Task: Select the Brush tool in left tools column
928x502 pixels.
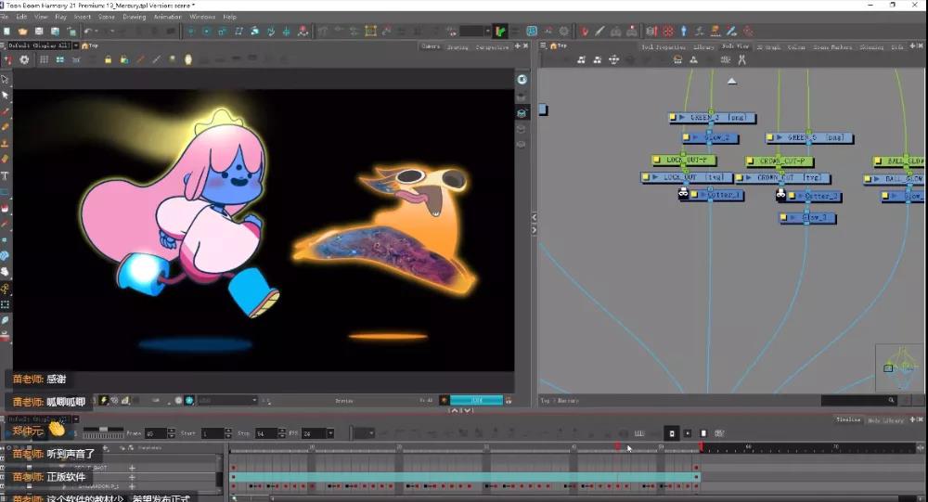Action: pyautogui.click(x=5, y=111)
